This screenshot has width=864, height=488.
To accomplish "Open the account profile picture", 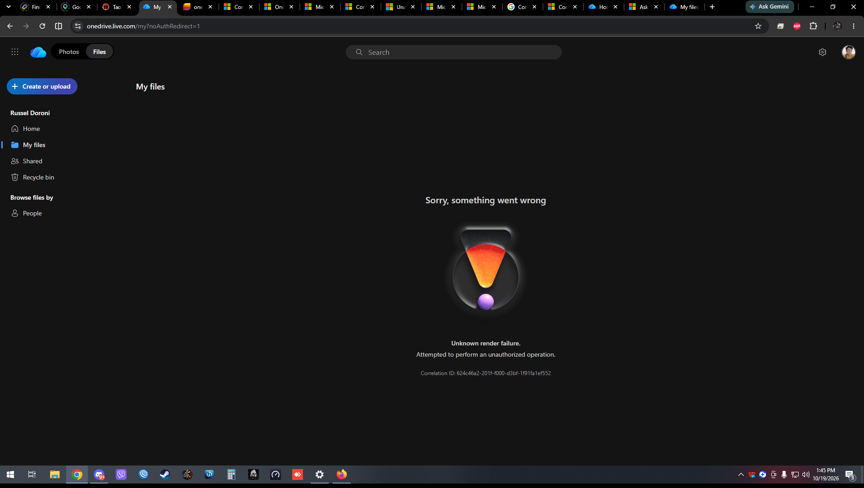I will point(849,52).
